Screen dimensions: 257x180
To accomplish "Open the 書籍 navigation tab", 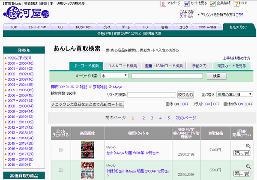I will [164, 27].
